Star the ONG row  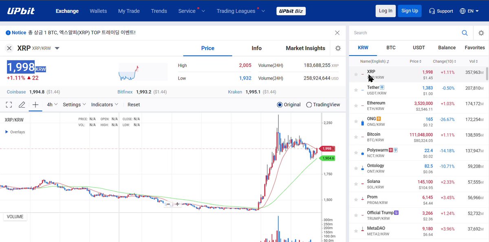[356, 121]
